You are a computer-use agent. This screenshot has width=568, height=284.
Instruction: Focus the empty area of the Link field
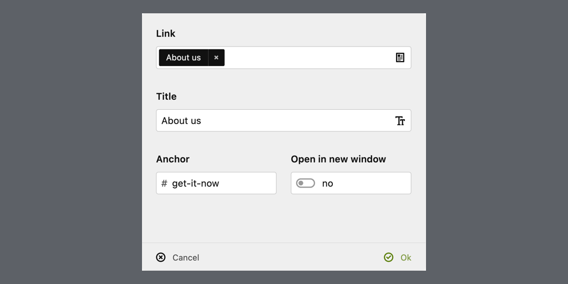[308, 58]
